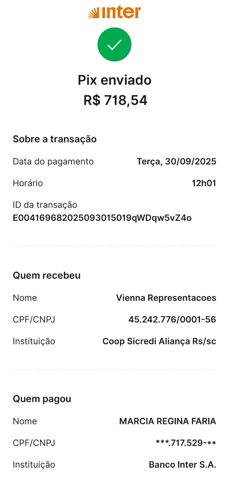Image resolution: width=229 pixels, height=484 pixels.
Task: Select the transaction ID code text
Action: [102, 218]
